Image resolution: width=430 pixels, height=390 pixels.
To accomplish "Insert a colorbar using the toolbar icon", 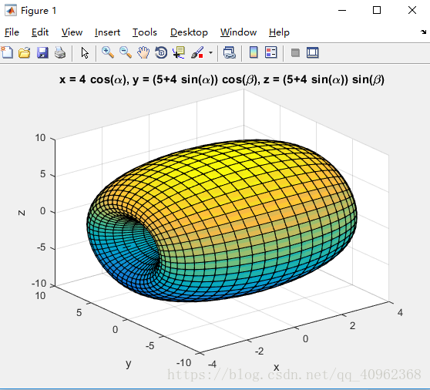I will click(x=254, y=52).
